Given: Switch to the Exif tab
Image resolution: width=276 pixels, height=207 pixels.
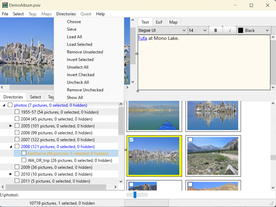Looking at the screenshot, I should [159, 22].
